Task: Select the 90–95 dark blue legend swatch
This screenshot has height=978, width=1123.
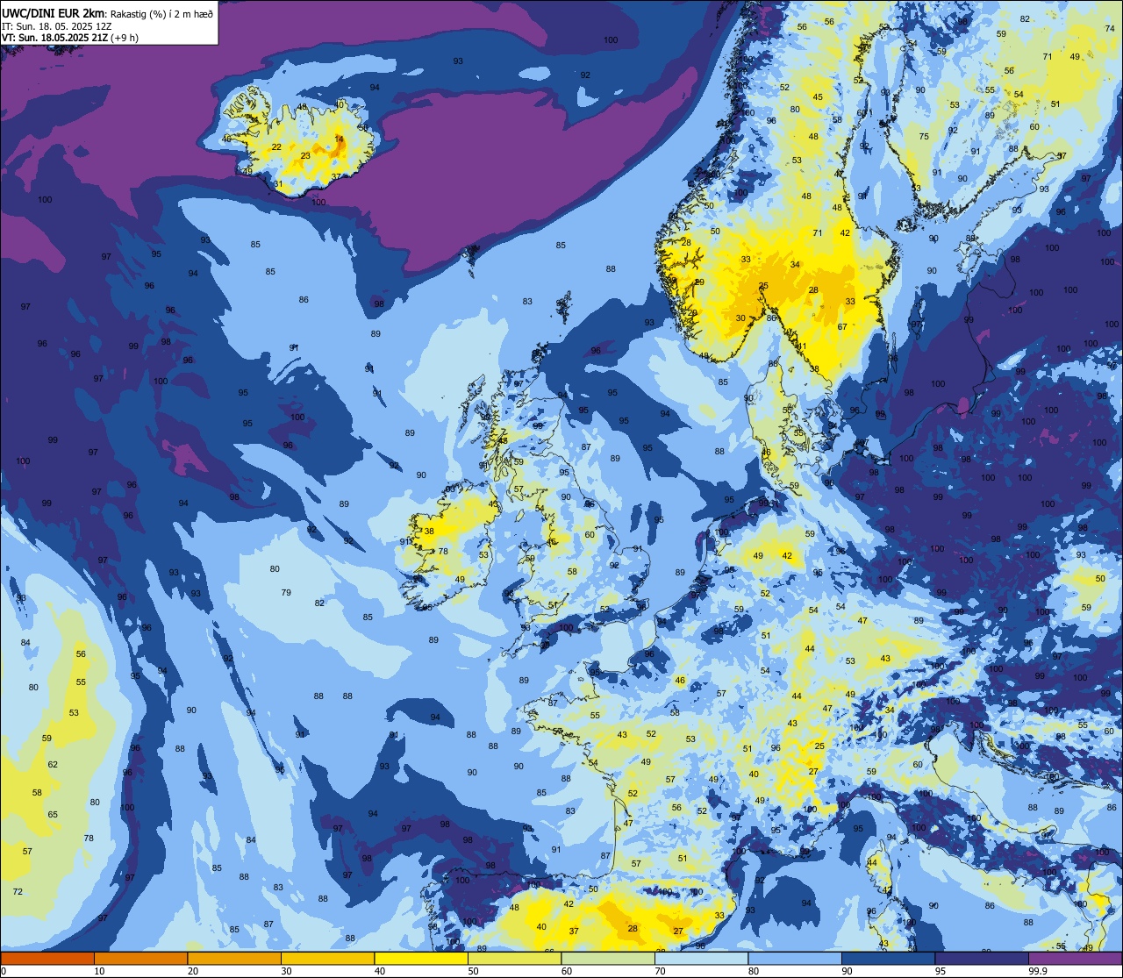Action: (x=888, y=959)
